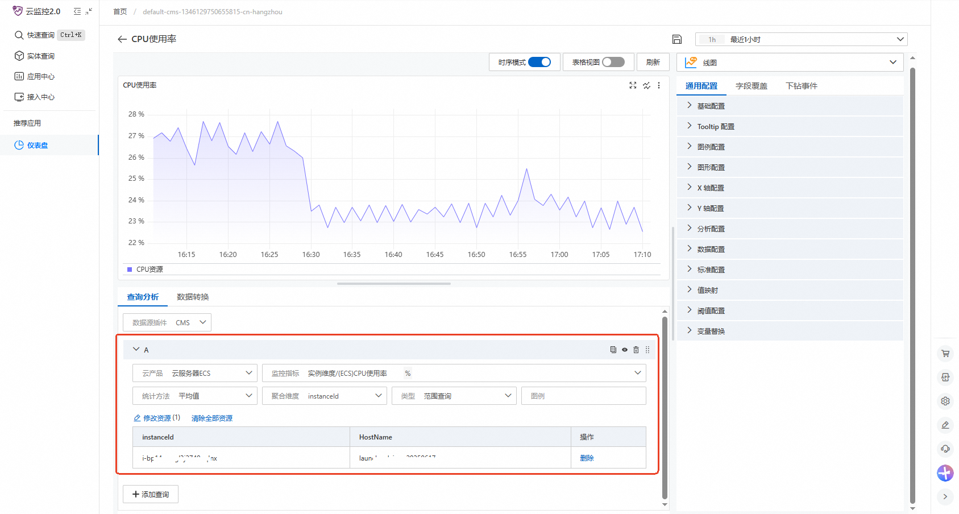Screen dimensions: 959x514
Task: Click the customer support headset icon
Action: pyautogui.click(x=945, y=449)
